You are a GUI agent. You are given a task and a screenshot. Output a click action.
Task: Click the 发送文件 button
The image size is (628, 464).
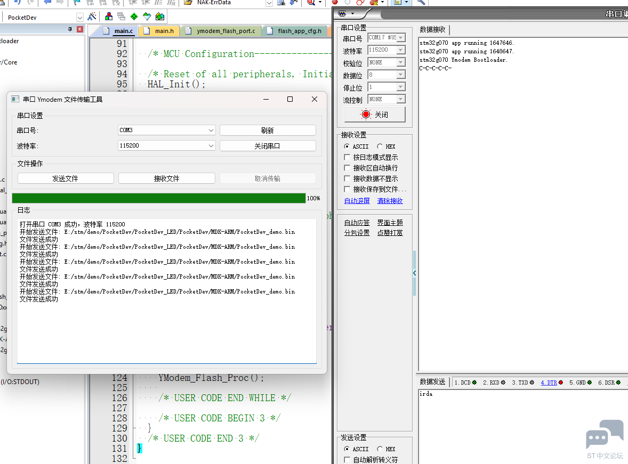[x=66, y=178]
